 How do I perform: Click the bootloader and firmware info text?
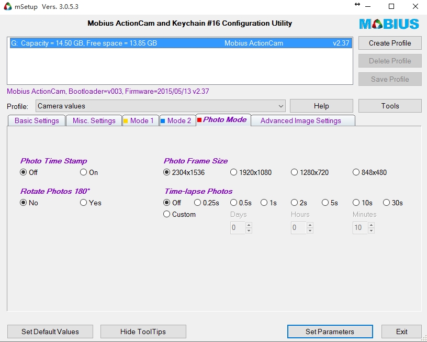coord(108,91)
